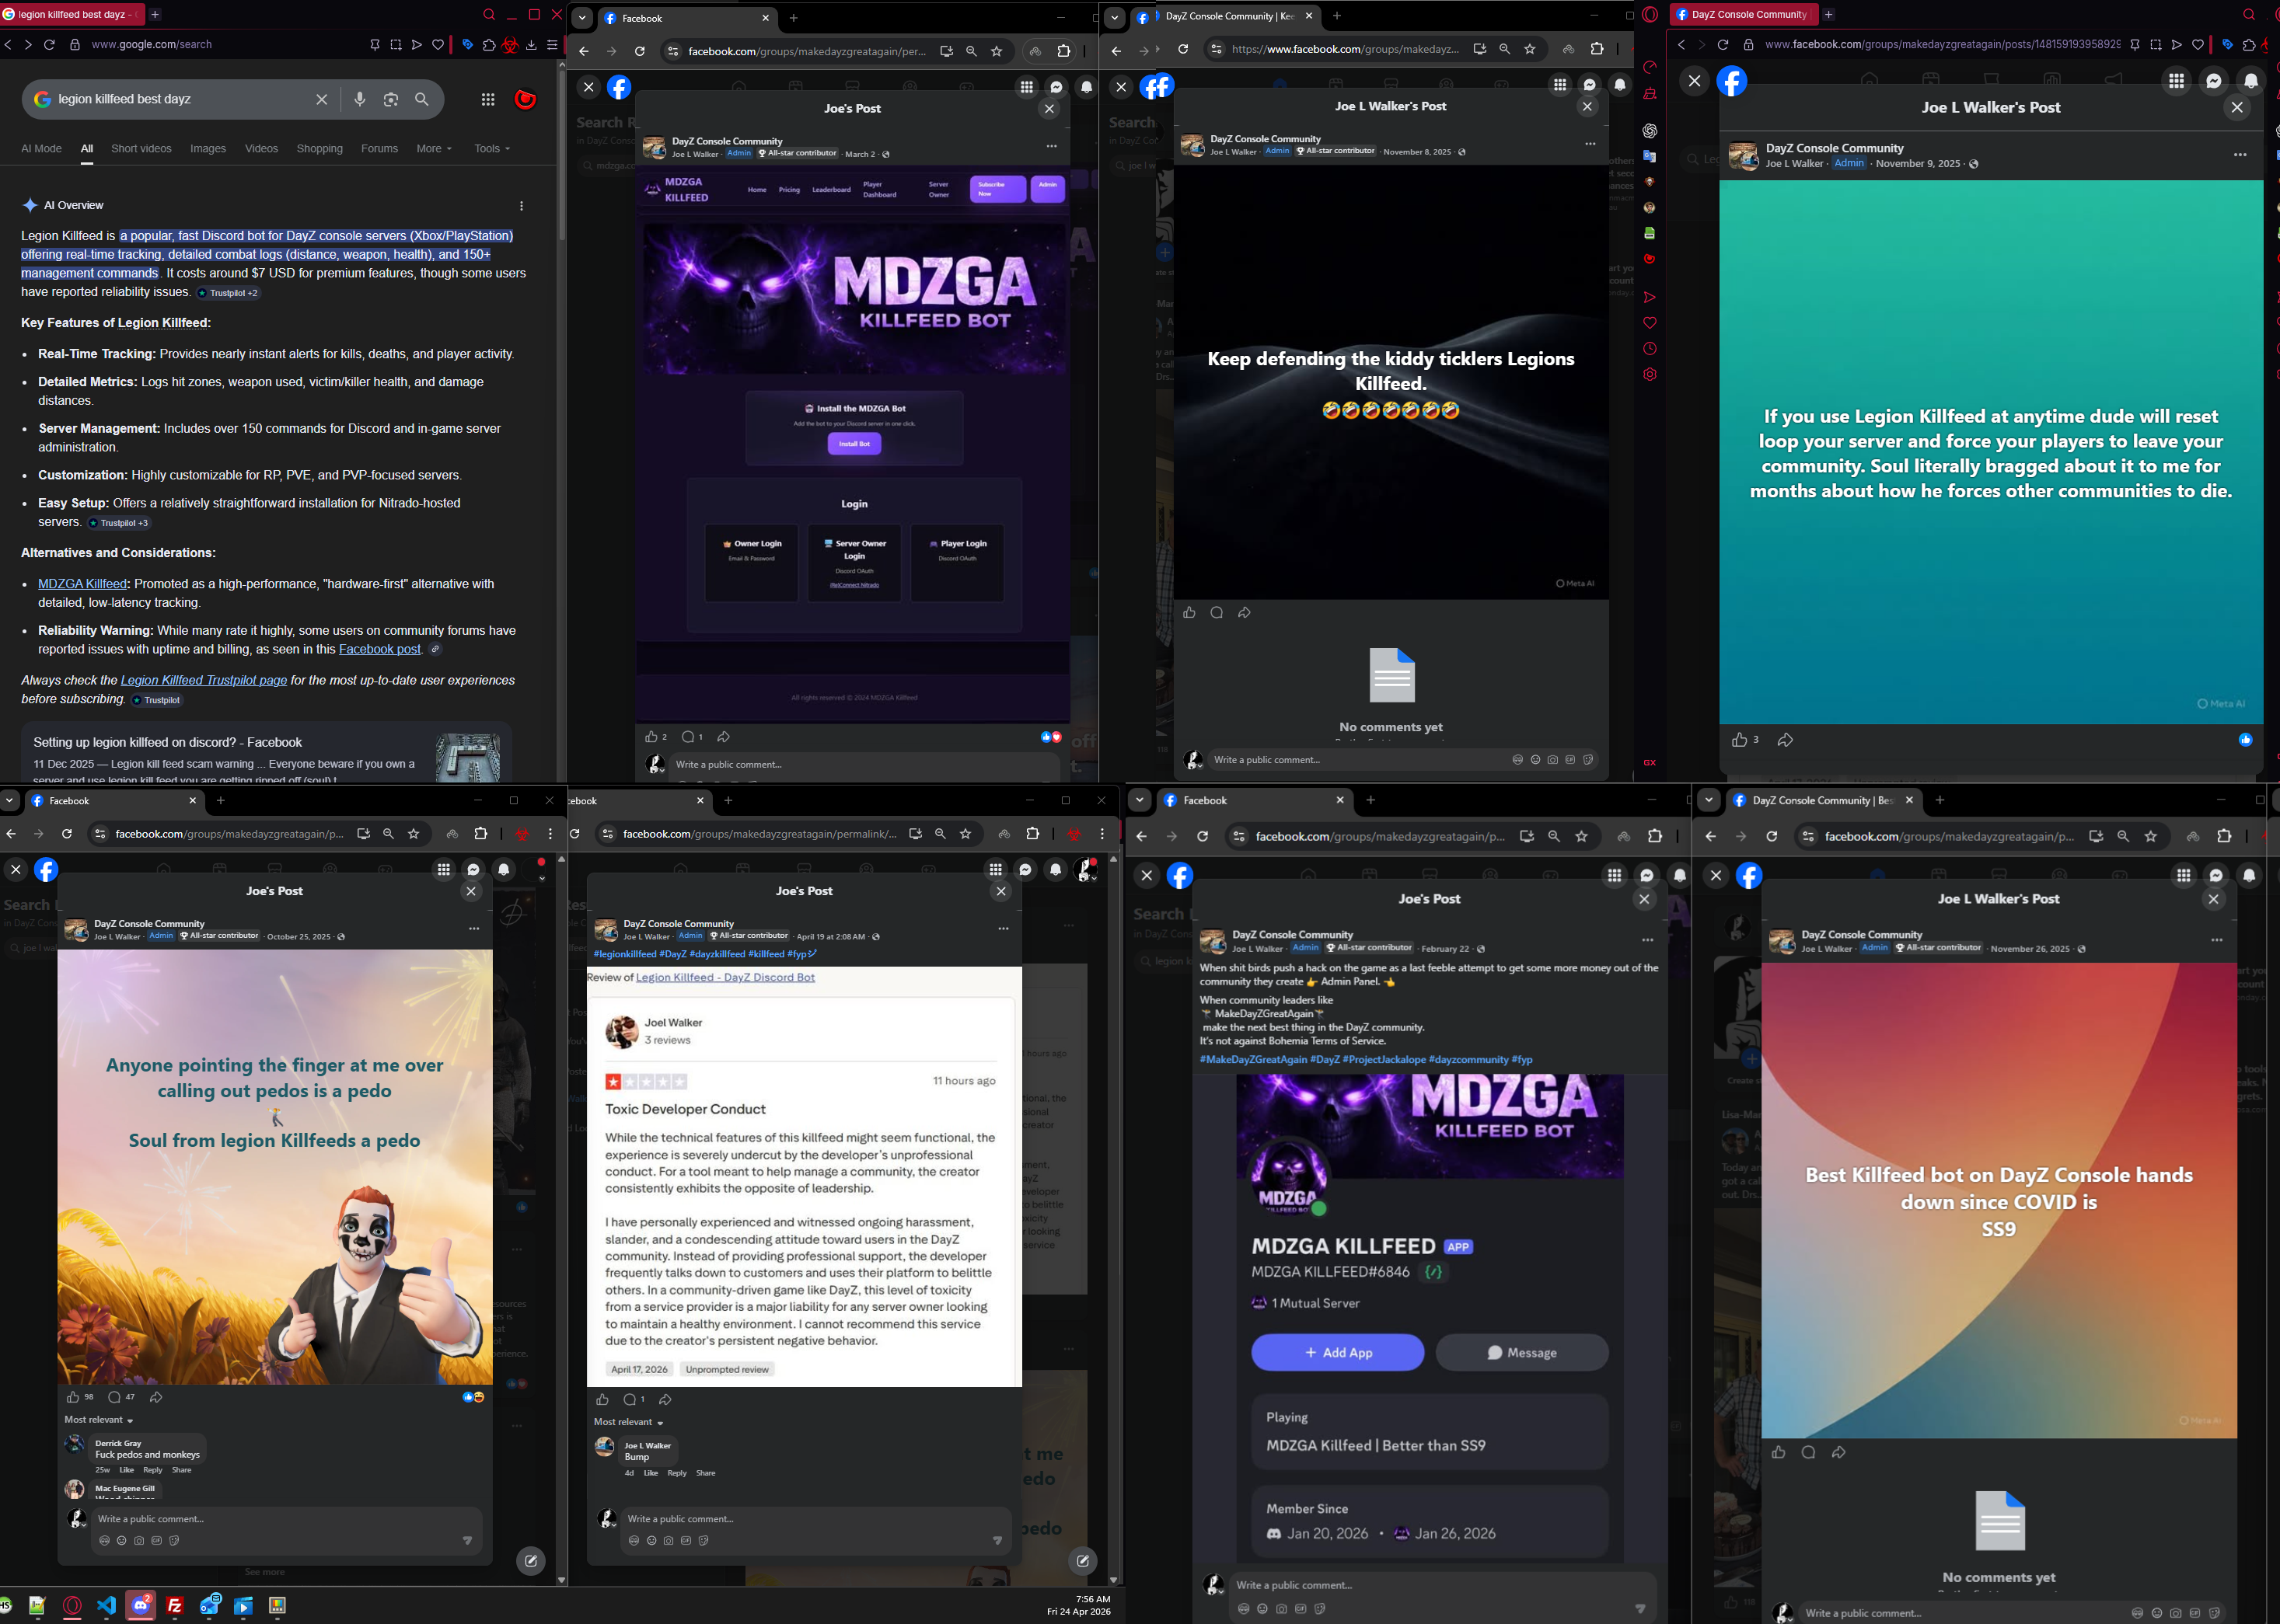Open Outlook from the taskbar
Image resolution: width=2280 pixels, height=1624 pixels.
tap(210, 1606)
